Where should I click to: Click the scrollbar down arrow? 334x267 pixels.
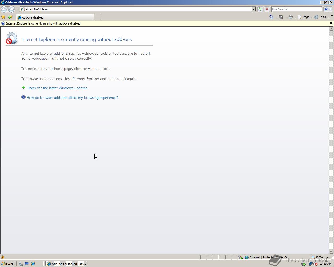tap(331, 252)
